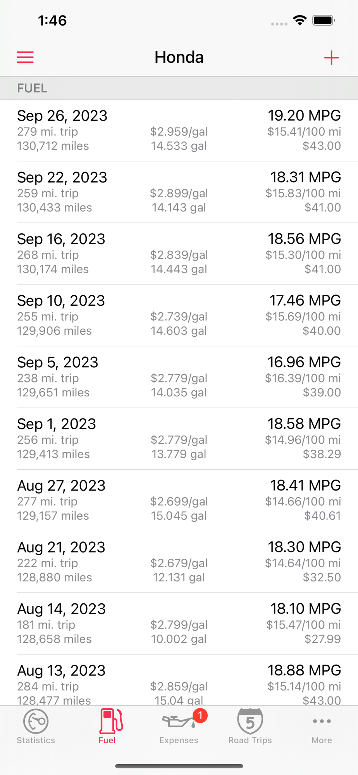Tap the Expenses notification badge
This screenshot has width=358, height=775.
[x=200, y=715]
